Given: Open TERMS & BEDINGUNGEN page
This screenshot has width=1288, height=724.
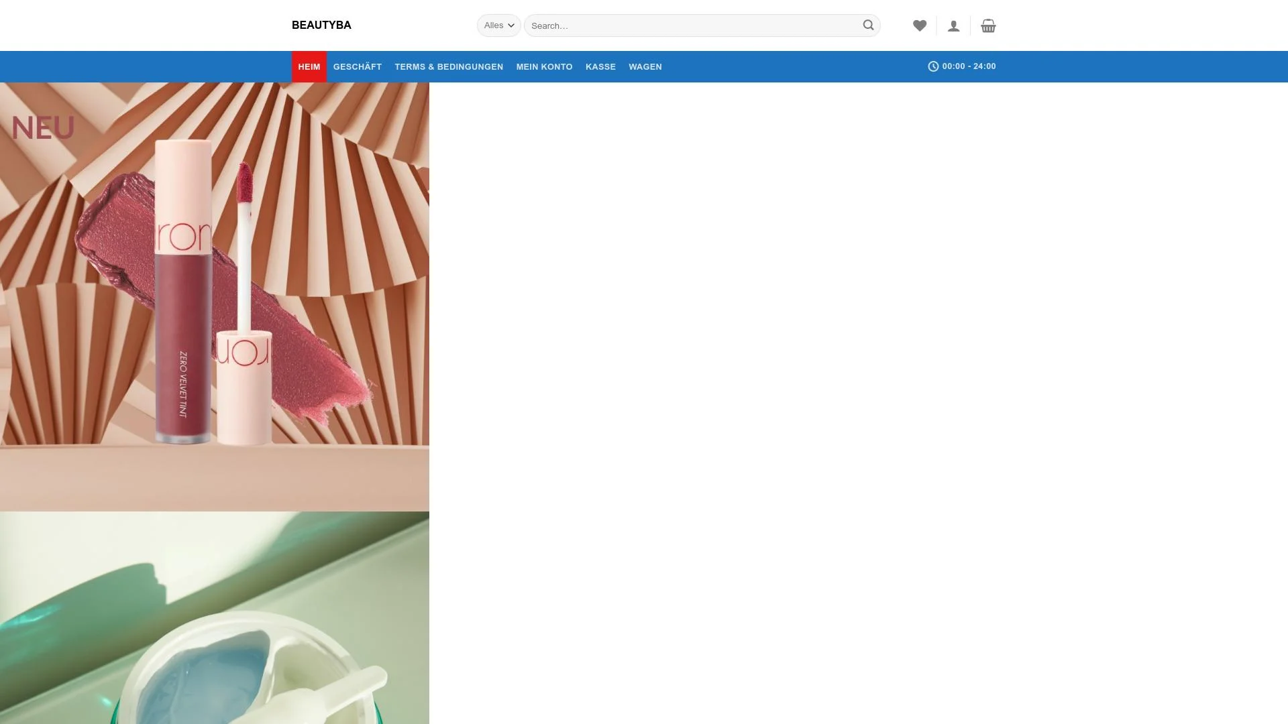Looking at the screenshot, I should pos(449,66).
